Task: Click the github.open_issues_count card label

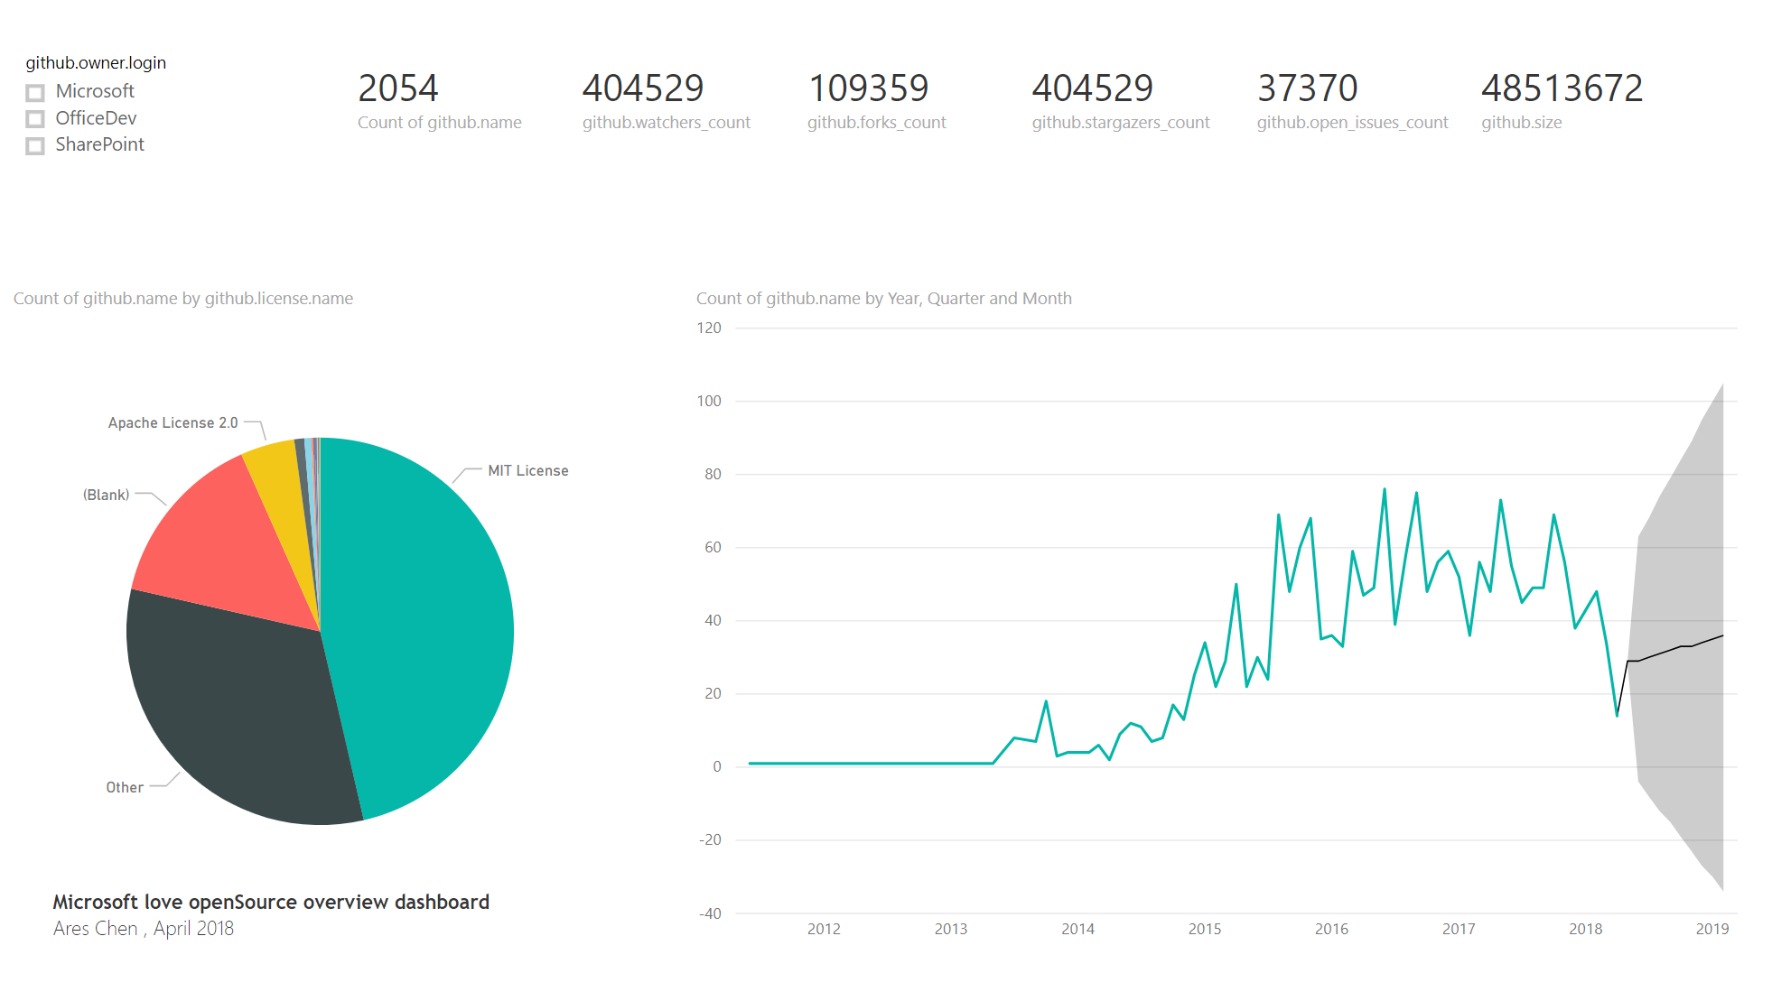Action: pos(1352,123)
